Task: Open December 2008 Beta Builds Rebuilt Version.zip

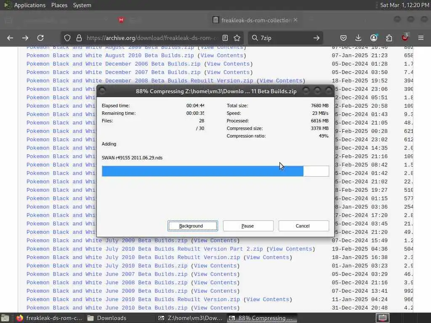Action: (x=140, y=81)
